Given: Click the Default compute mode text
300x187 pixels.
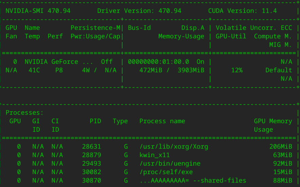Looking at the screenshot, I should (x=279, y=70).
